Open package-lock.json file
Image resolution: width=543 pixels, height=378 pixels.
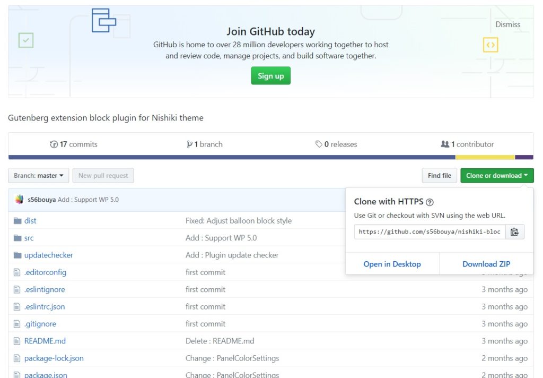coord(54,358)
